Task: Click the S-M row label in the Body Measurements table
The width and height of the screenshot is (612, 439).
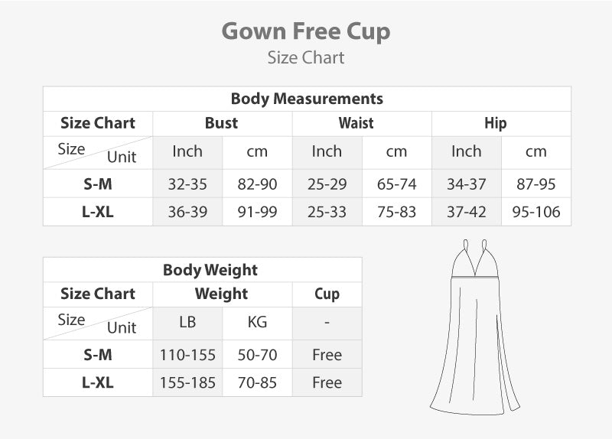Action: coord(97,184)
